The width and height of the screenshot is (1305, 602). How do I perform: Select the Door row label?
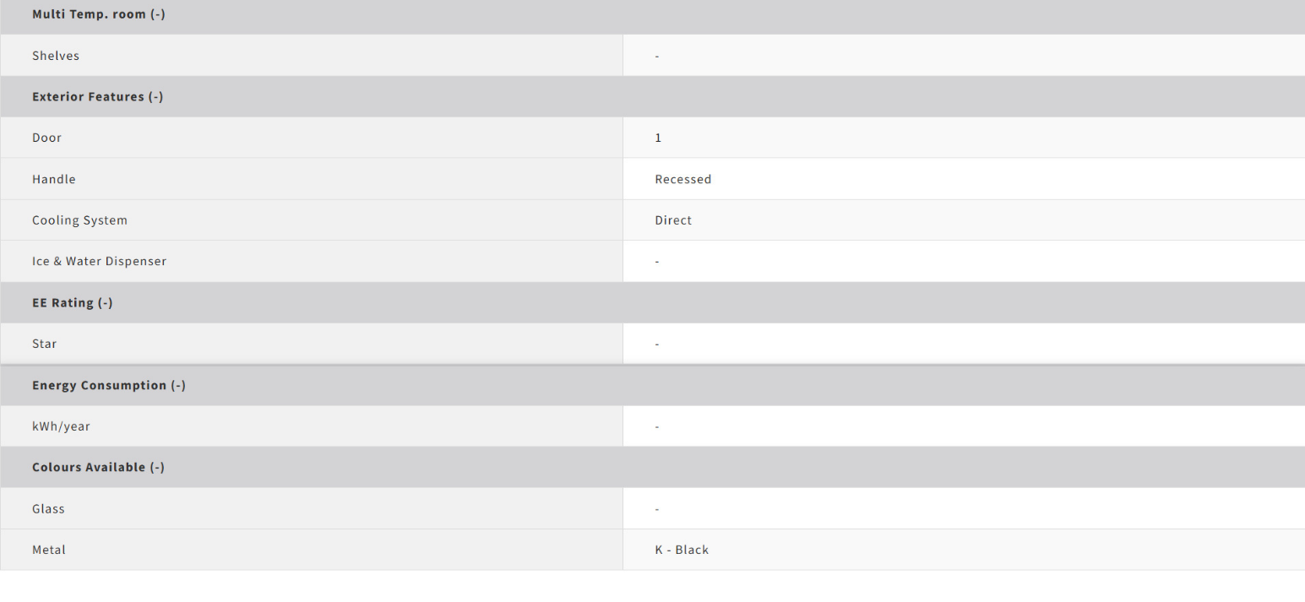(x=46, y=138)
